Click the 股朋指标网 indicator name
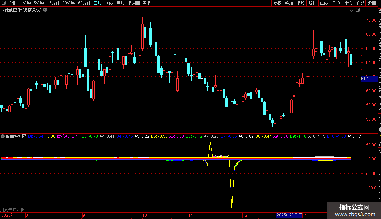Viewport: 381px width, 219px height. [x=16, y=136]
